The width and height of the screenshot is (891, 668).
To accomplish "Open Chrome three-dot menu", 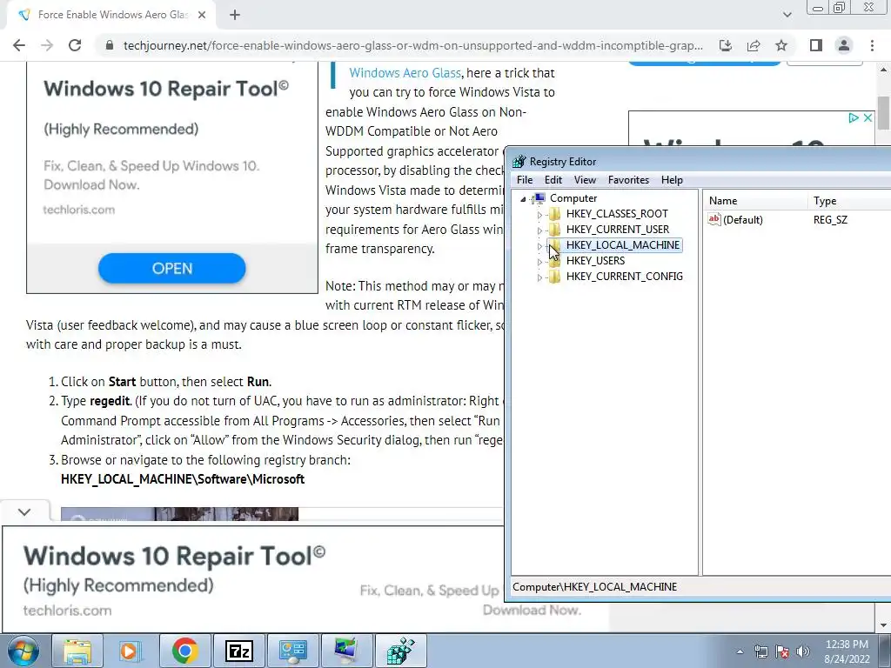I will point(872,45).
